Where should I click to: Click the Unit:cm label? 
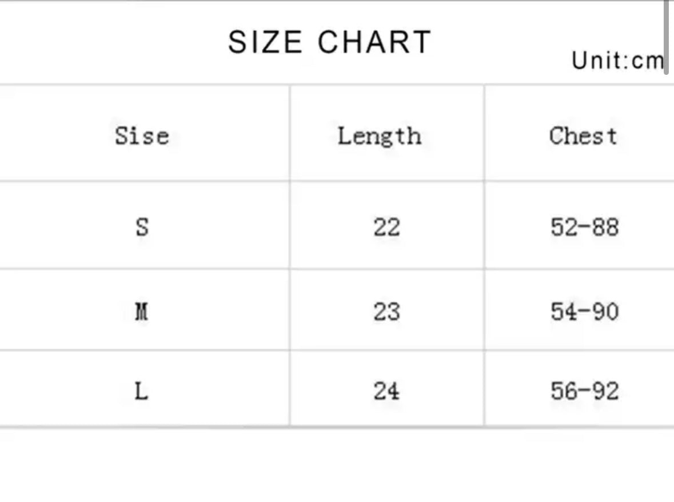click(617, 60)
